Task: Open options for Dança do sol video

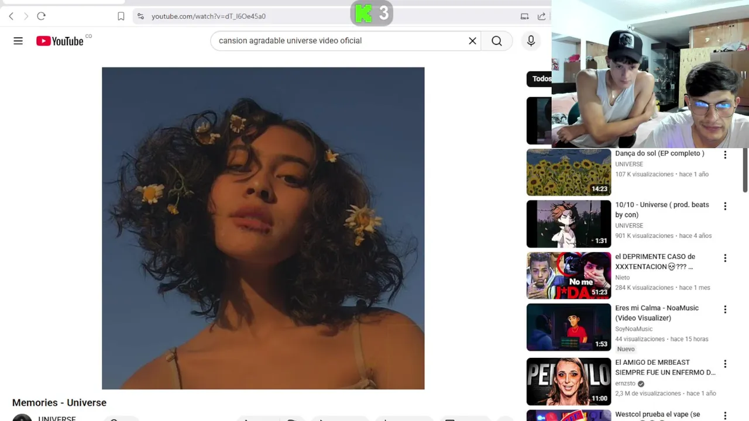Action: (725, 155)
